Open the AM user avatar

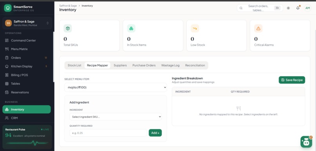307,8
